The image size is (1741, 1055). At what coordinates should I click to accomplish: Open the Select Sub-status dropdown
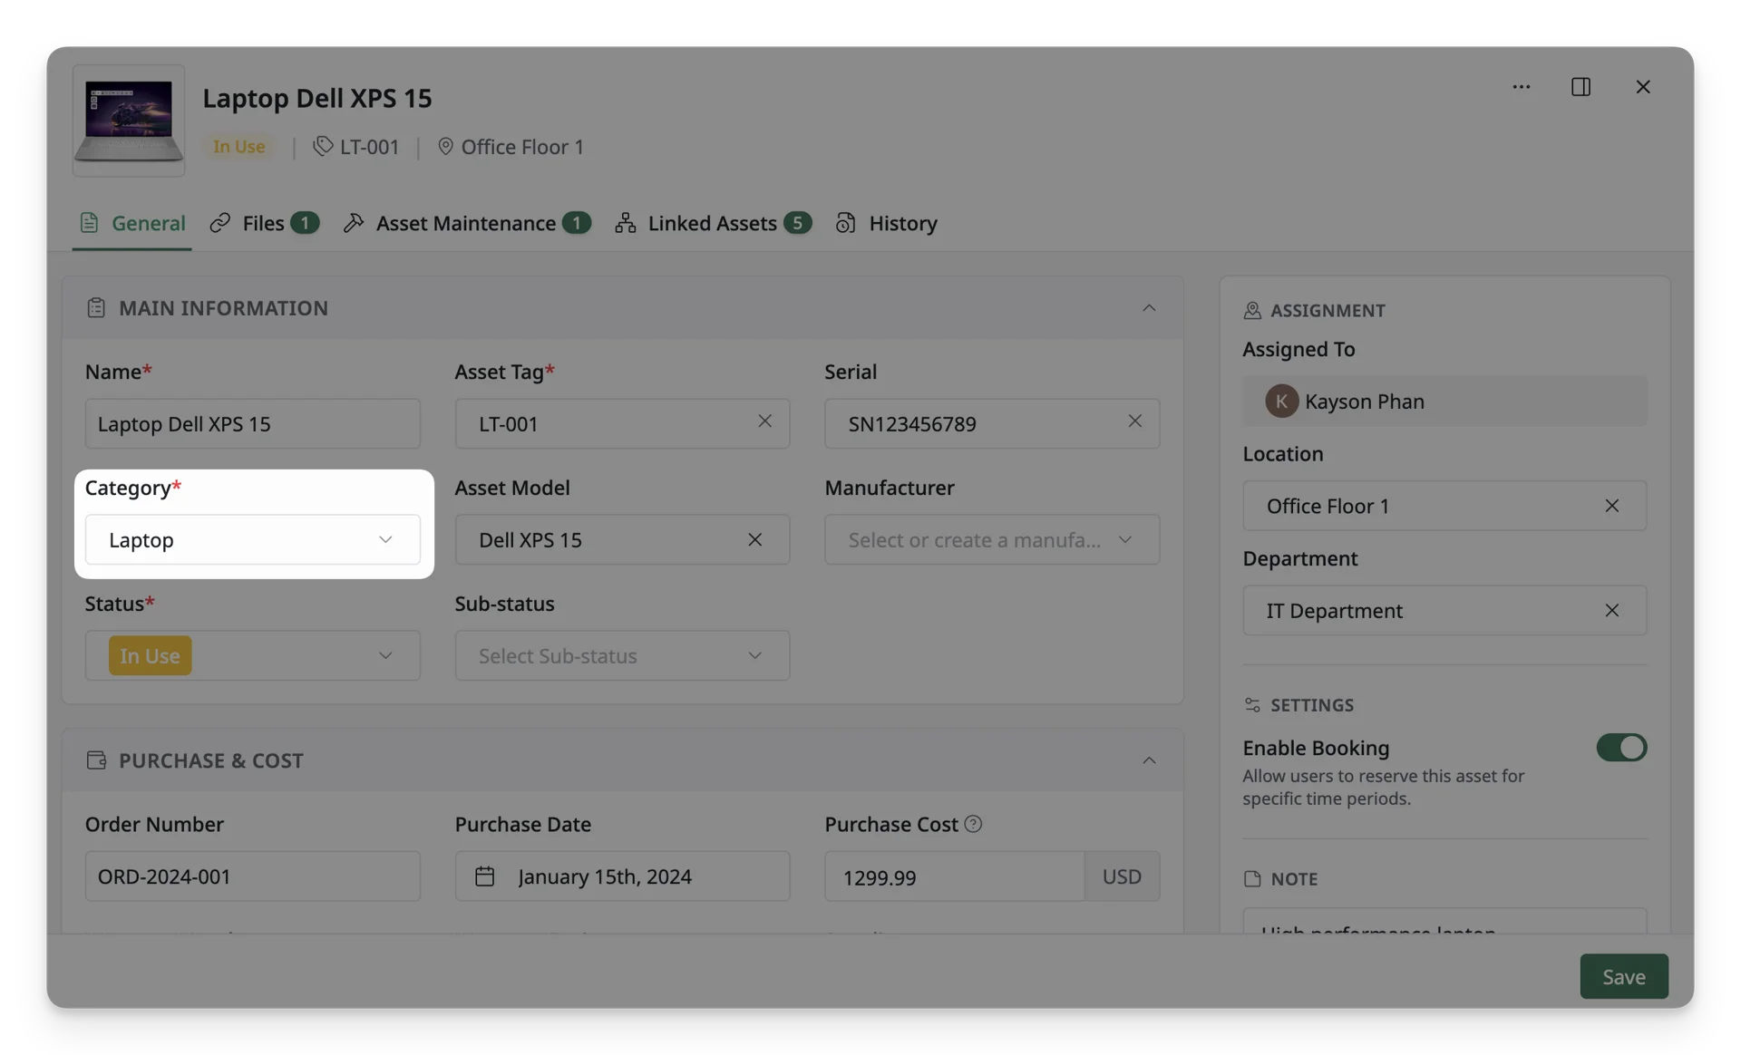coord(622,655)
